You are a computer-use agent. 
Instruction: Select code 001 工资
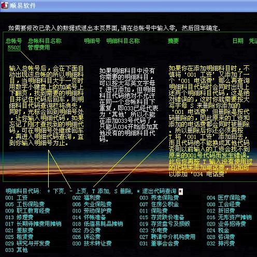point(17,198)
